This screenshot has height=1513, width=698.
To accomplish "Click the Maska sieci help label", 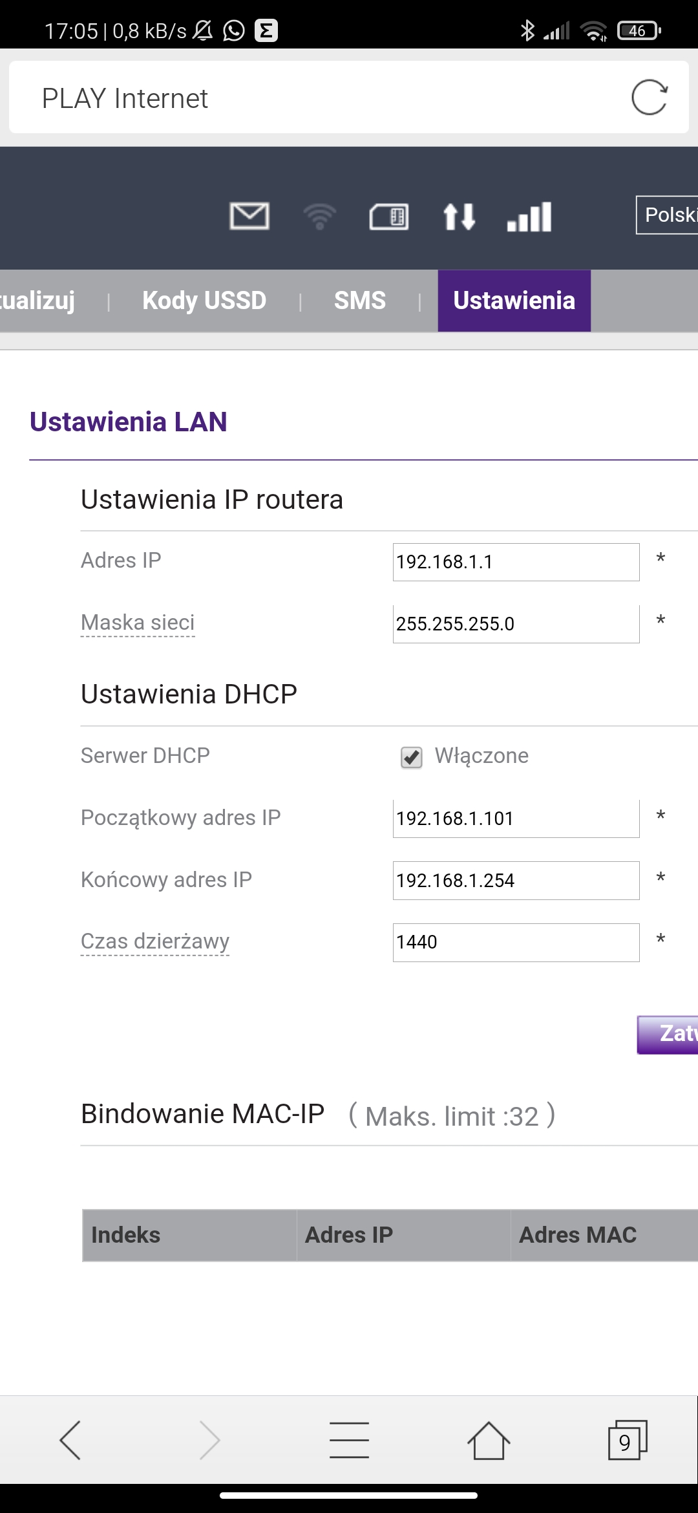I will (138, 623).
